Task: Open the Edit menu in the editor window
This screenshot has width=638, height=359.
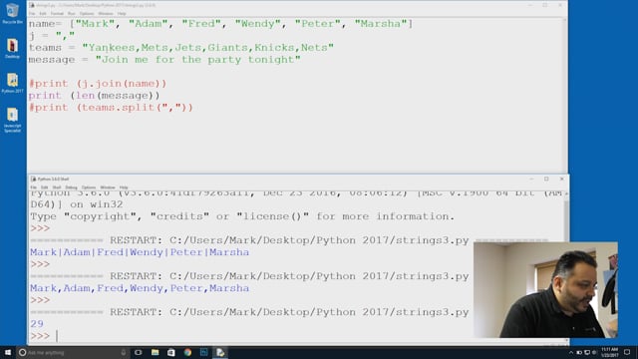Action: [43, 14]
